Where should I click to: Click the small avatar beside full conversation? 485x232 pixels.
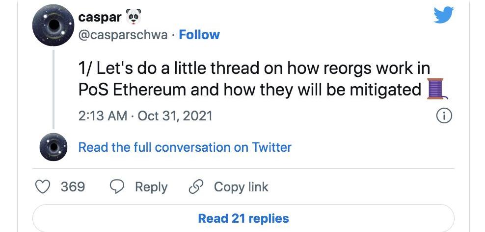point(53,147)
